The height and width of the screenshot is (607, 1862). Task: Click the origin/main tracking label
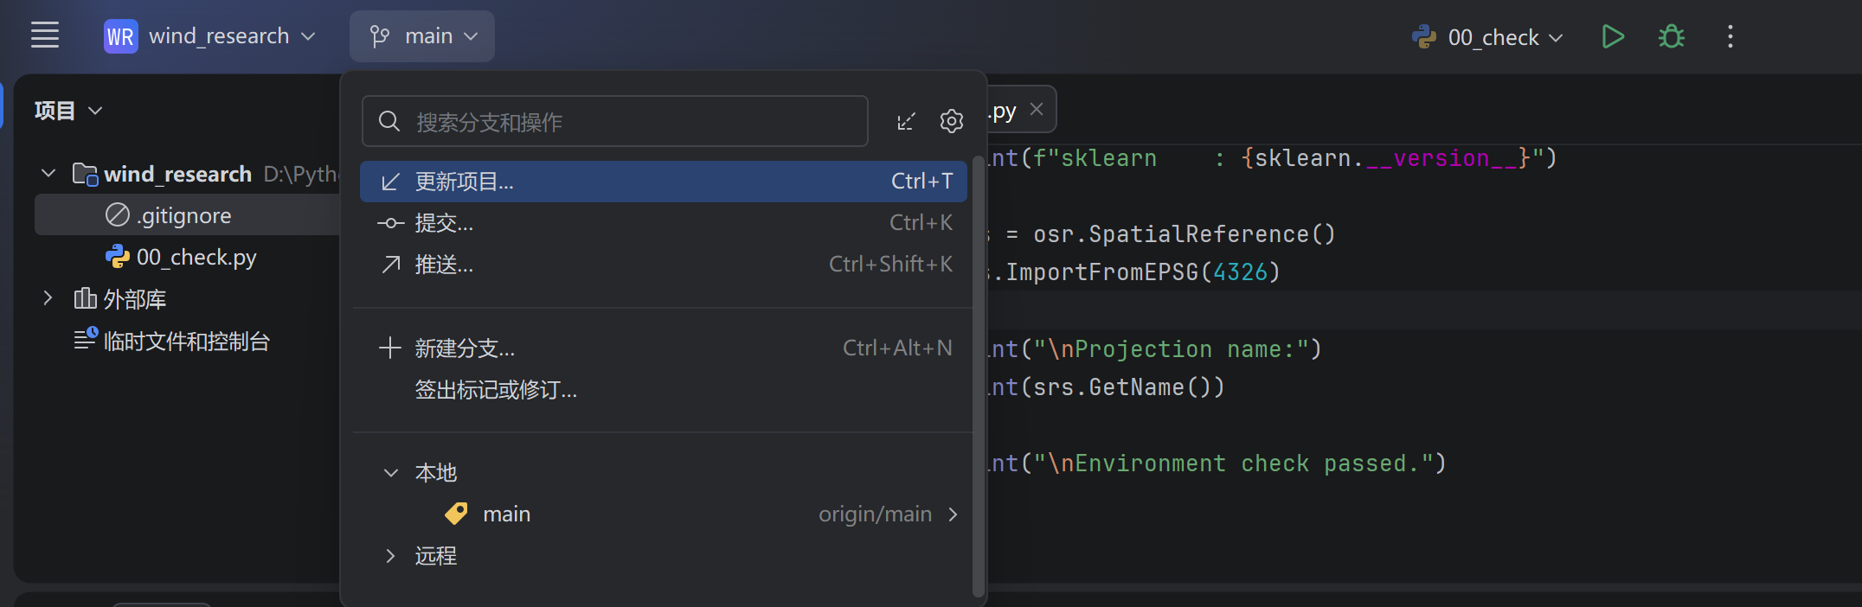click(875, 514)
